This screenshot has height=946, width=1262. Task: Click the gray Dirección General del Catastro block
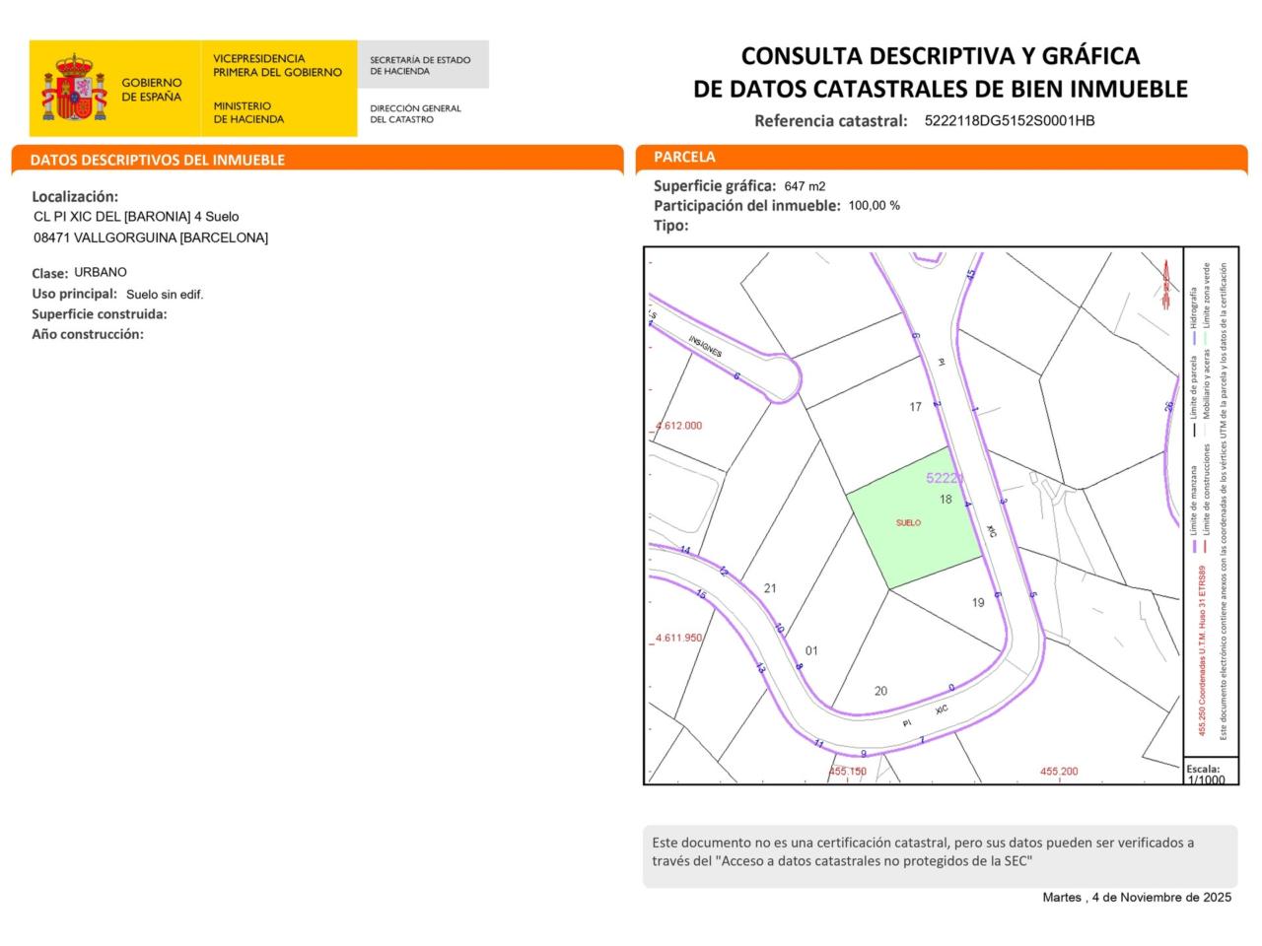coord(422,89)
